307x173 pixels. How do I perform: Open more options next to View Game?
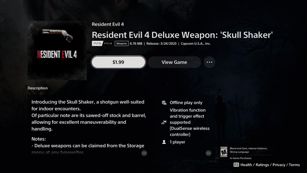pyautogui.click(x=209, y=62)
